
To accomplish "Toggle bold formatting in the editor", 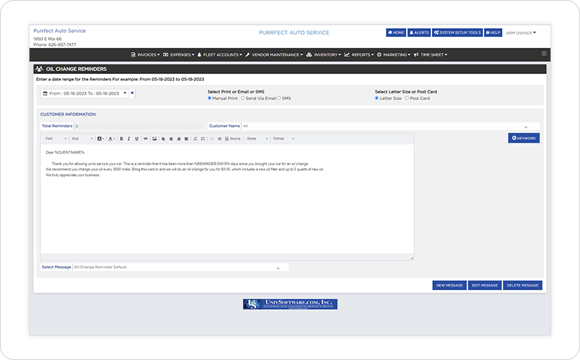I will click(121, 139).
